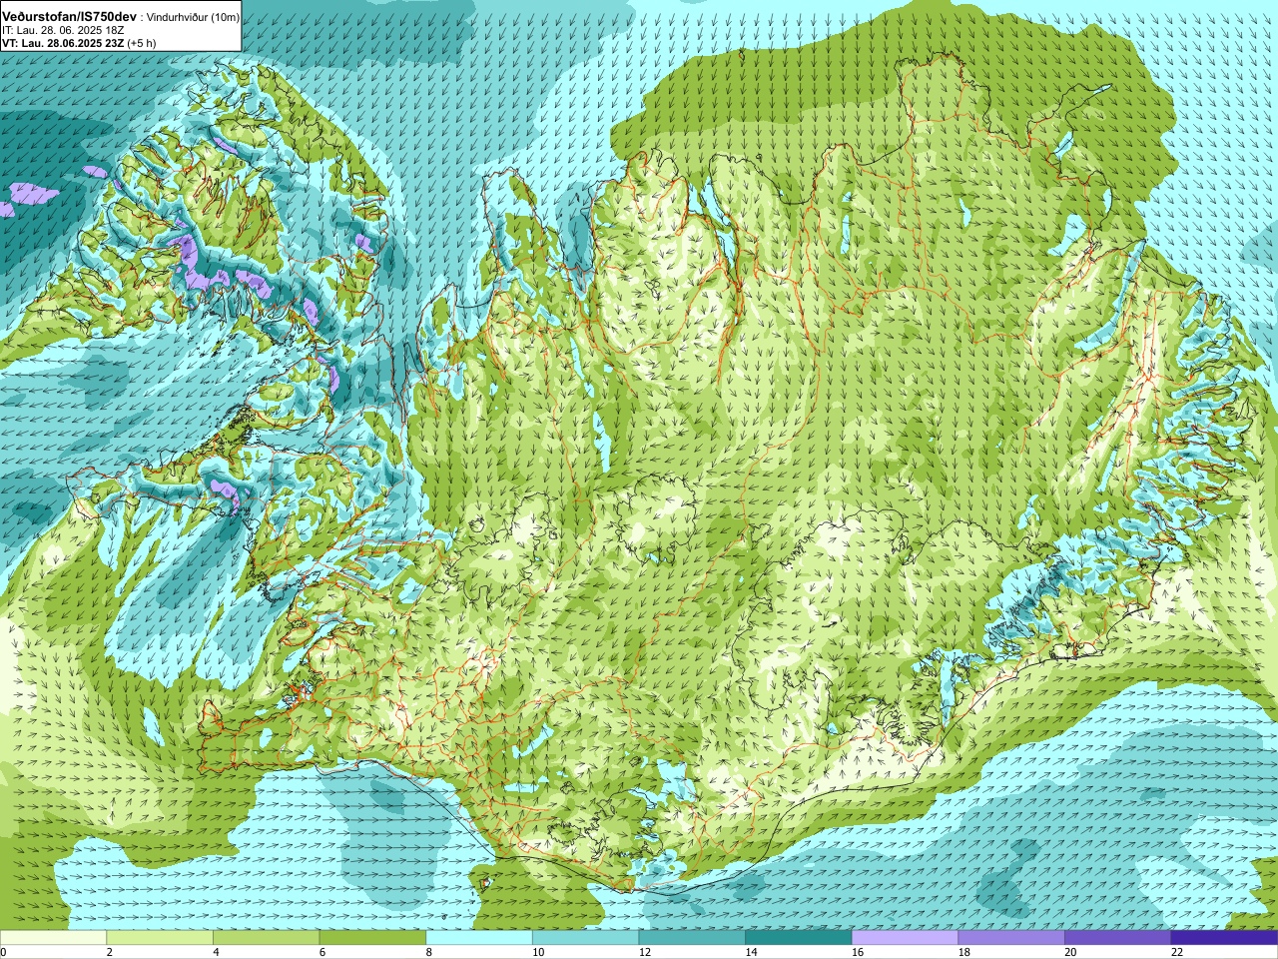Viewport: 1278px width, 959px height.
Task: Click the legend value 14
Action: point(751,952)
